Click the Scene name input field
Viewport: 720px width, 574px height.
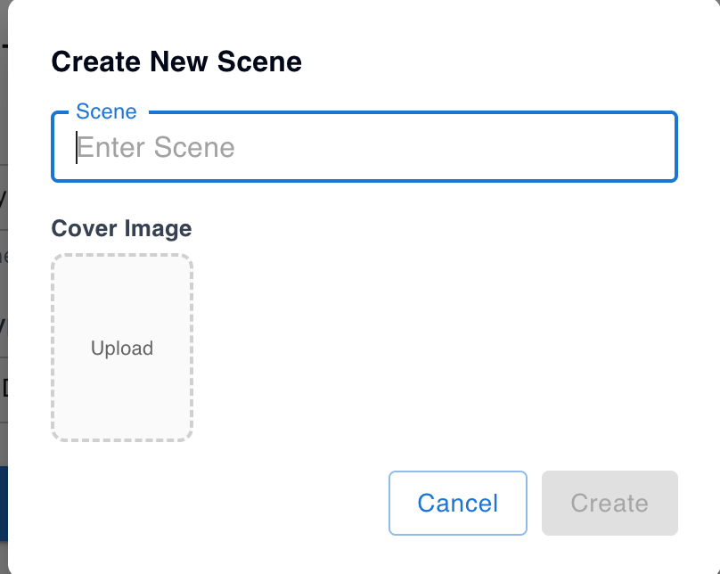(364, 147)
